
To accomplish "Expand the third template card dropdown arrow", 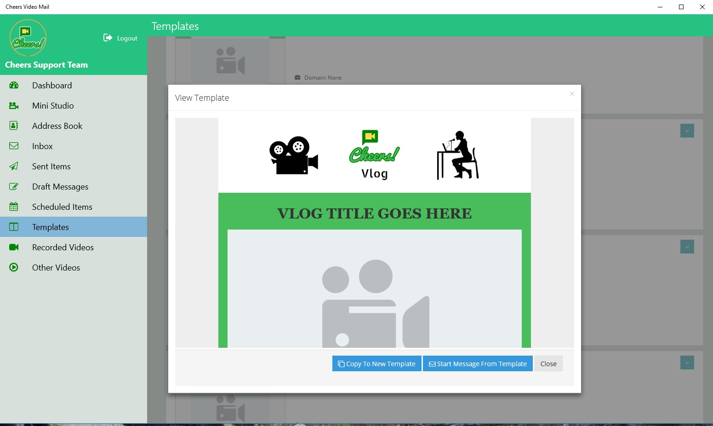I will (687, 363).
